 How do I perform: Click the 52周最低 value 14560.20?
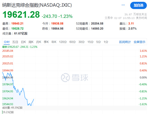coord(97,29)
